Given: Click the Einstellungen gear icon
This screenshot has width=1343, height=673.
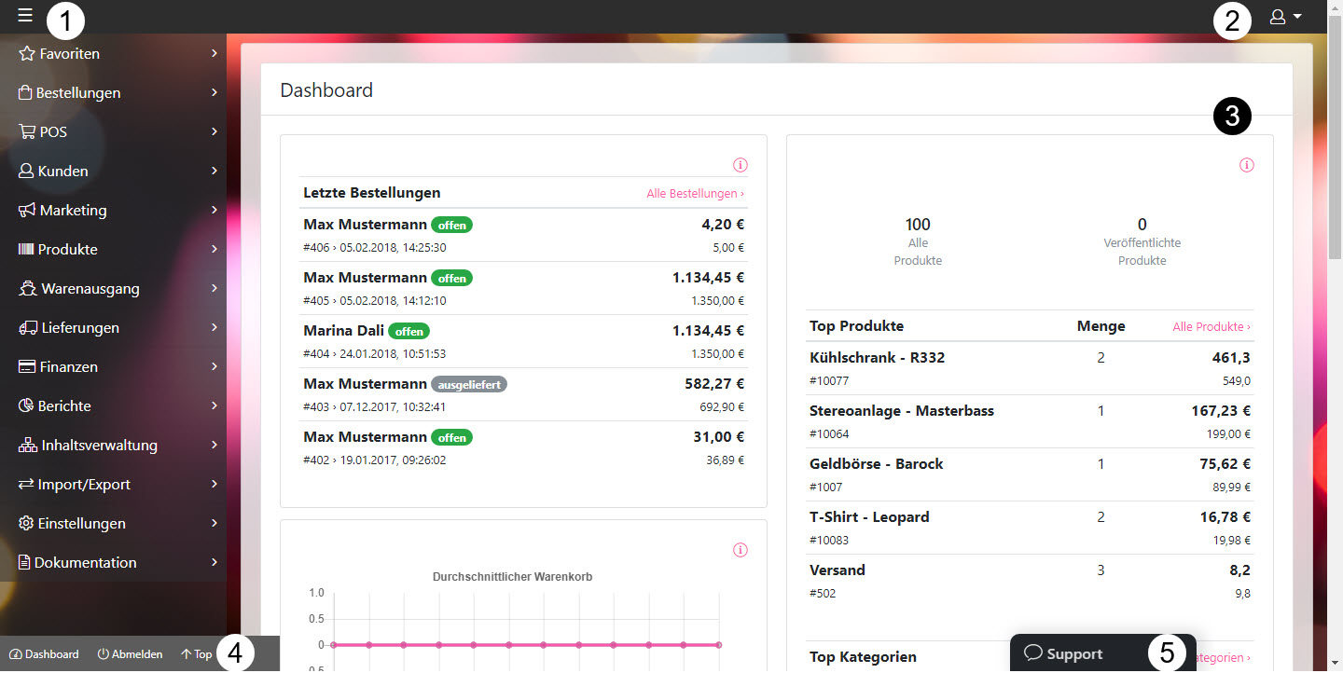Looking at the screenshot, I should [x=26, y=524].
